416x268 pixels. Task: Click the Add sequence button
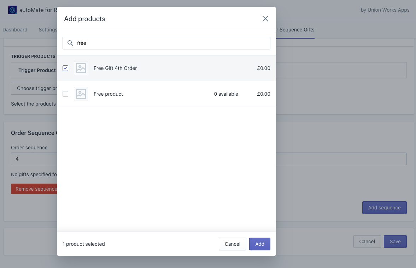pyautogui.click(x=384, y=208)
